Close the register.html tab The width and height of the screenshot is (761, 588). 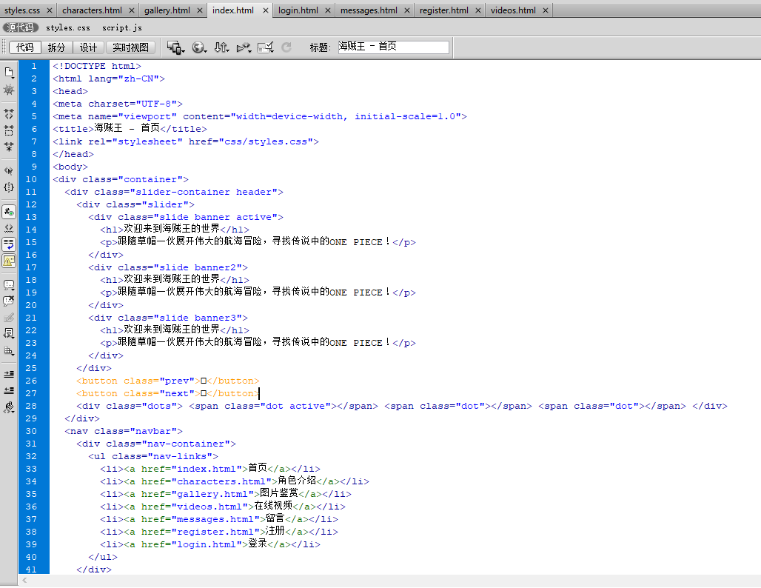click(x=477, y=10)
